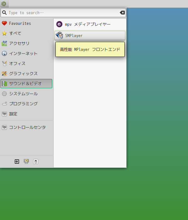Click the yellow star icon beside すべて
The width and height of the screenshot is (188, 220).
coord(4,33)
